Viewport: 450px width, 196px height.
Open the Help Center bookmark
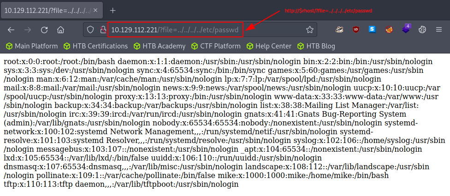[x=269, y=46]
